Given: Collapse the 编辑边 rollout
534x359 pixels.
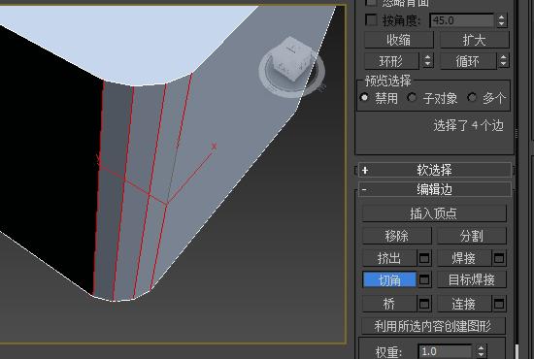Looking at the screenshot, I should (435, 189).
